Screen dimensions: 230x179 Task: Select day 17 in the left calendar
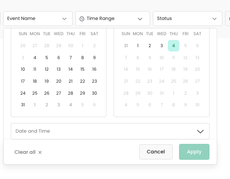(x=23, y=81)
